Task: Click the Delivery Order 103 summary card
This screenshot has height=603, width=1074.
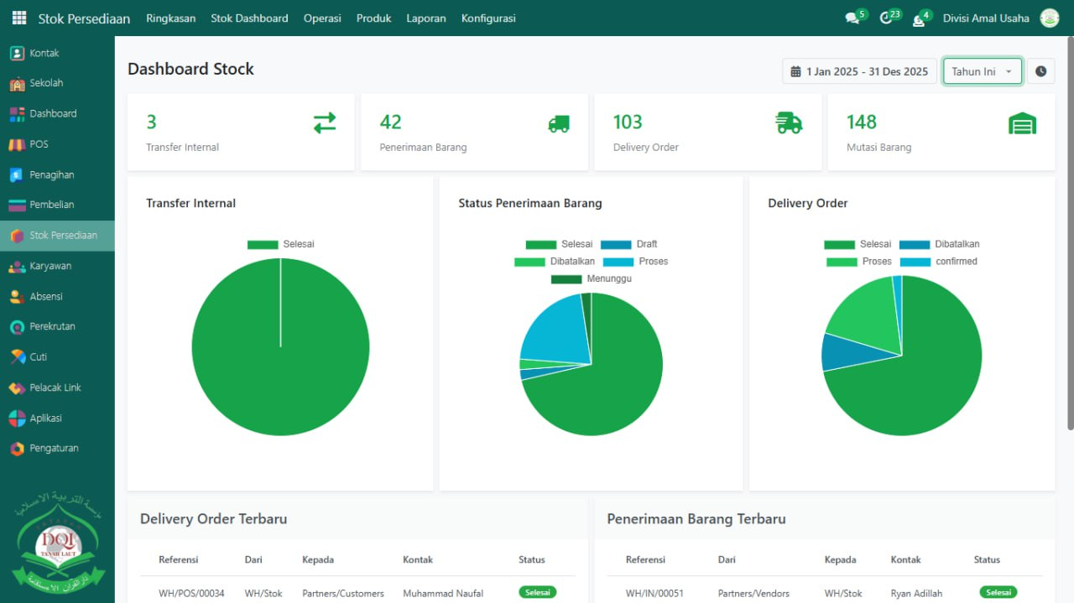Action: coord(707,133)
